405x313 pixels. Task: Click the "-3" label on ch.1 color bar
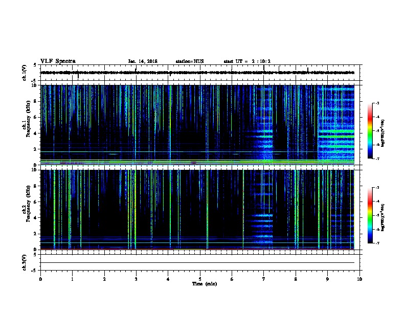(377, 103)
